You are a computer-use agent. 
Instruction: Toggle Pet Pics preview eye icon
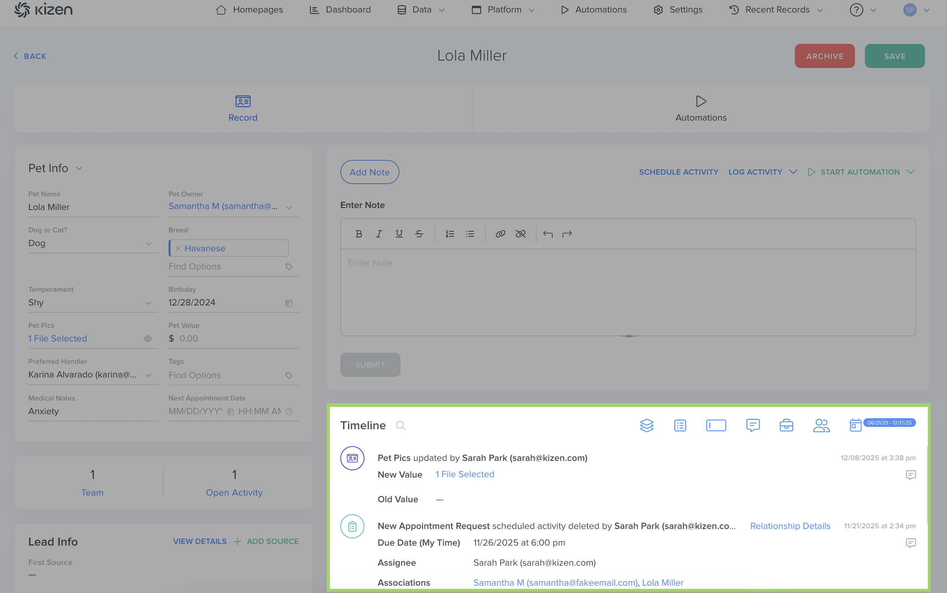tap(147, 339)
